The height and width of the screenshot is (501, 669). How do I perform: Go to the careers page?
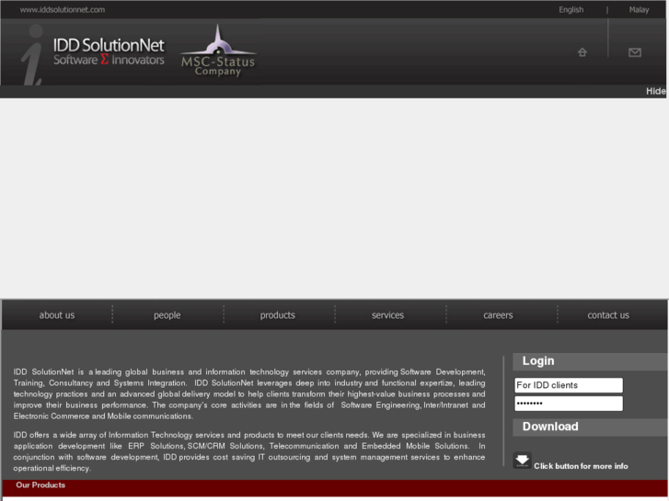click(x=498, y=315)
